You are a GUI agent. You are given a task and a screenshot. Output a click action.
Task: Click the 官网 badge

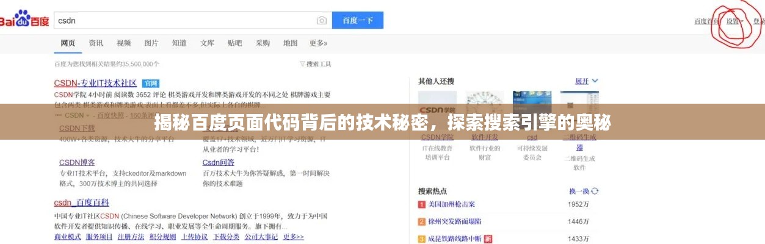coord(150,83)
